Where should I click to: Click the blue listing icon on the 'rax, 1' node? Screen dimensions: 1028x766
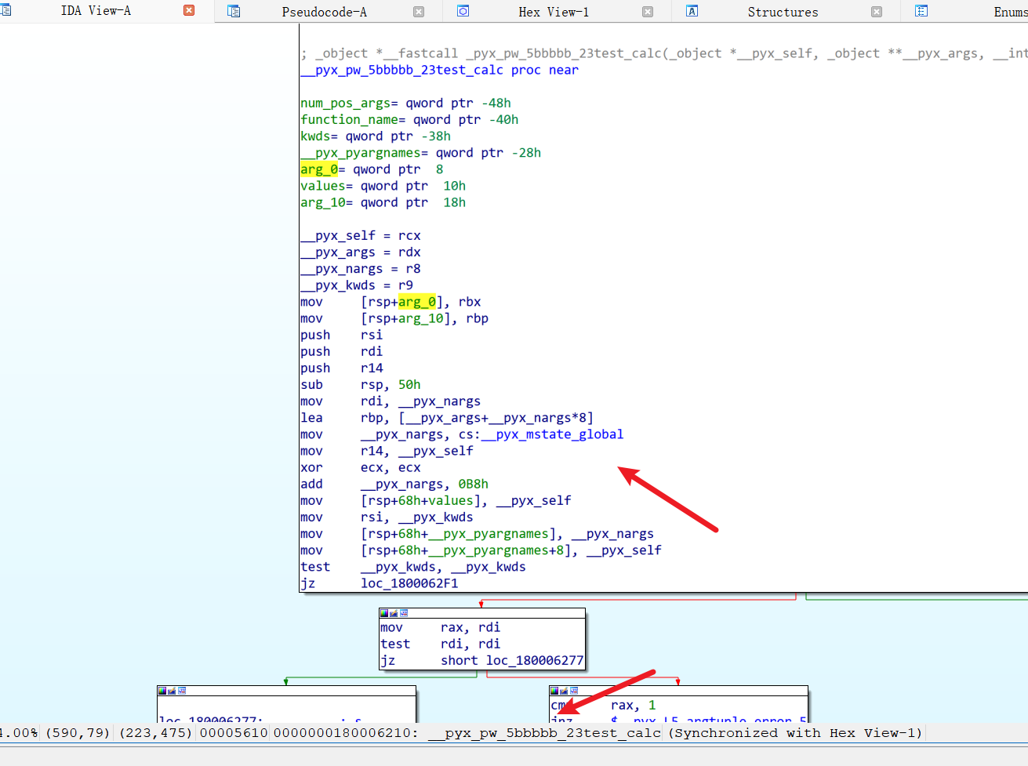(x=574, y=691)
